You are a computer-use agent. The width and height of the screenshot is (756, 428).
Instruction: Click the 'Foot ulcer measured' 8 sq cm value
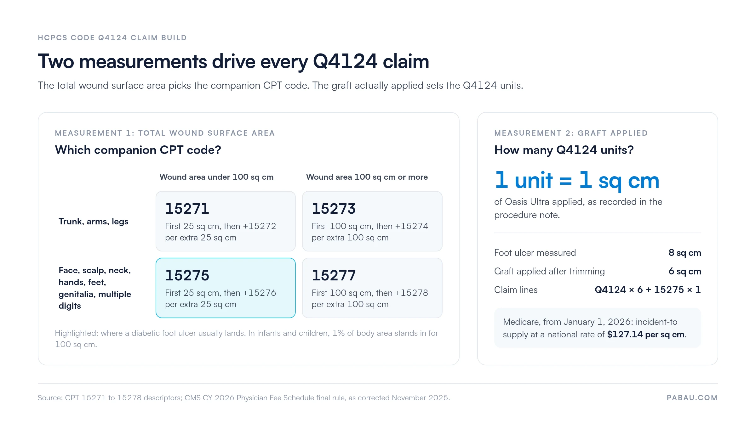(x=685, y=253)
